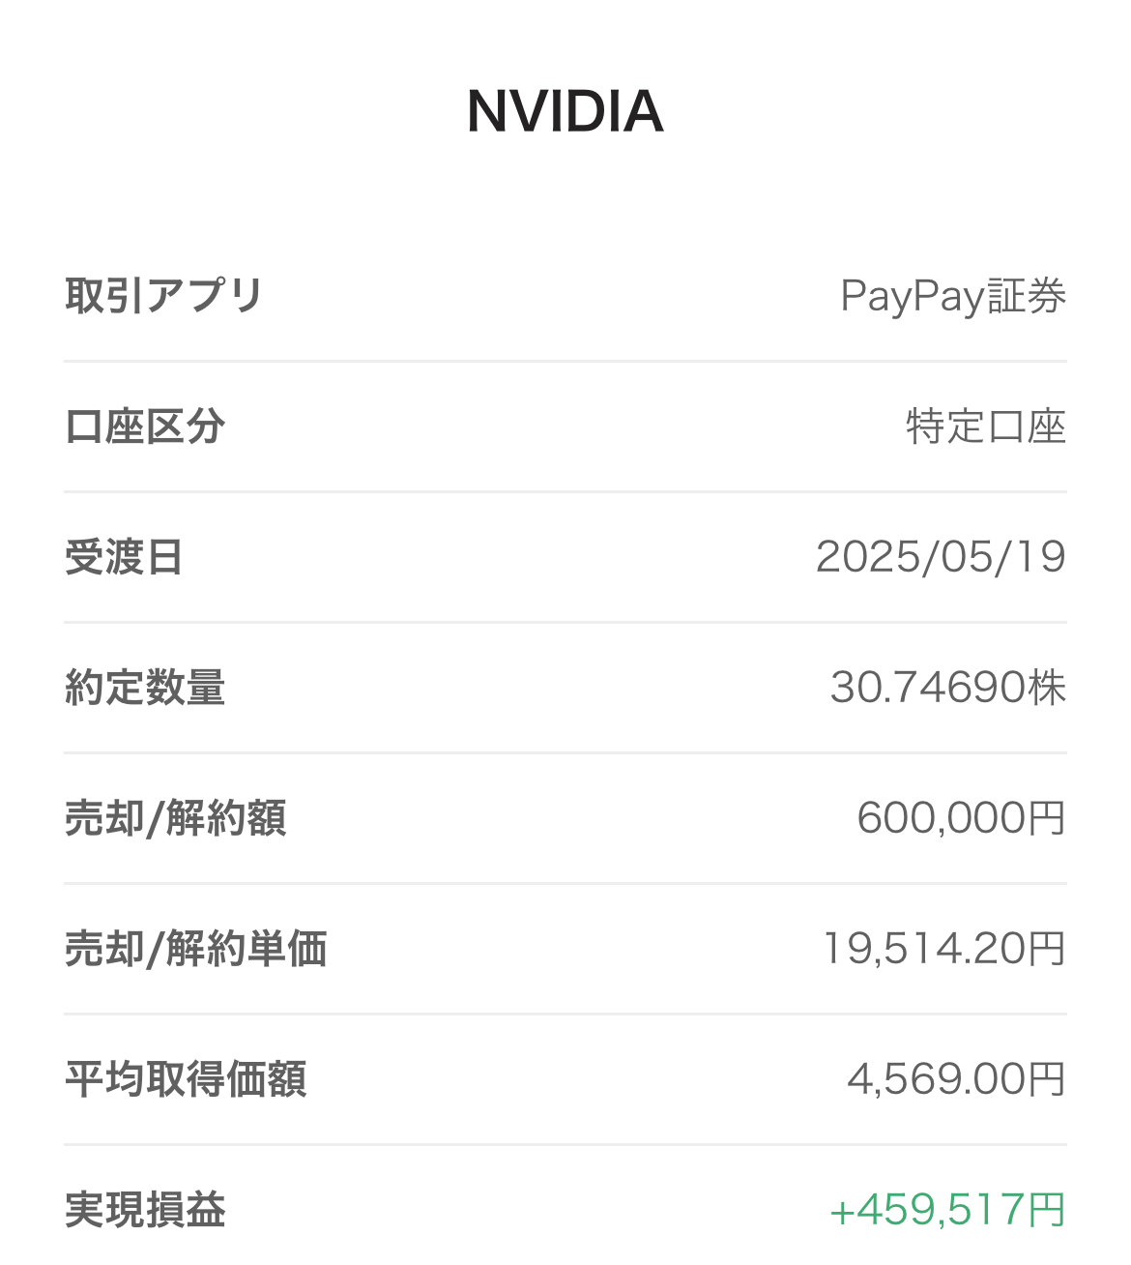Select the 30.74690株 quantity value
Viewport: 1131px width, 1265px height.
(x=947, y=688)
